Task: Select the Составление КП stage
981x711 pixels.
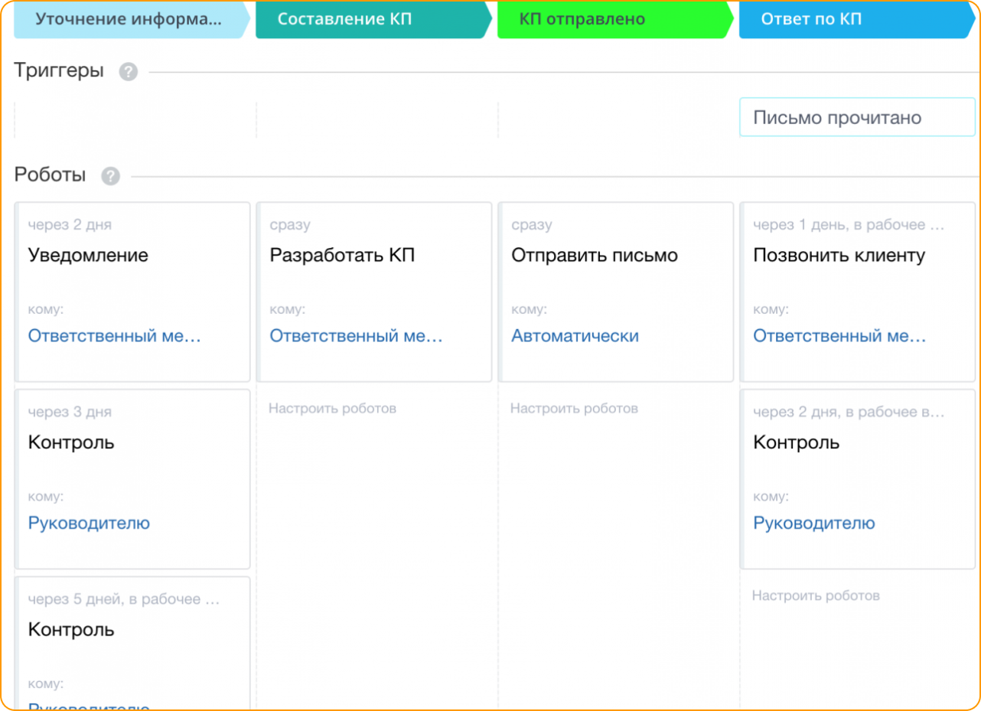Action: point(371,19)
